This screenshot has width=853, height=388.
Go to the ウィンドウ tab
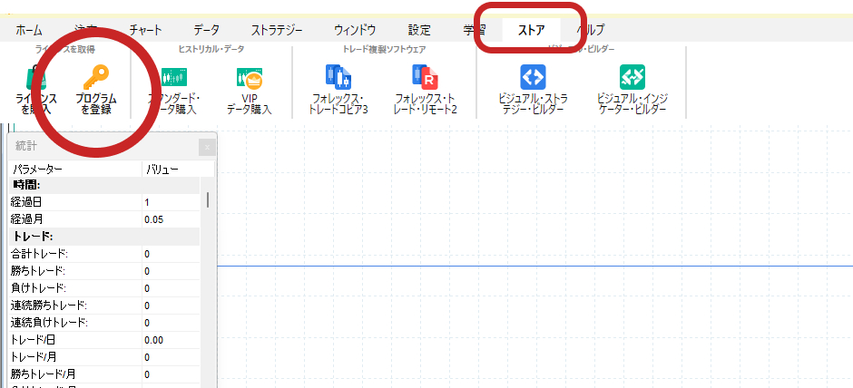click(355, 30)
